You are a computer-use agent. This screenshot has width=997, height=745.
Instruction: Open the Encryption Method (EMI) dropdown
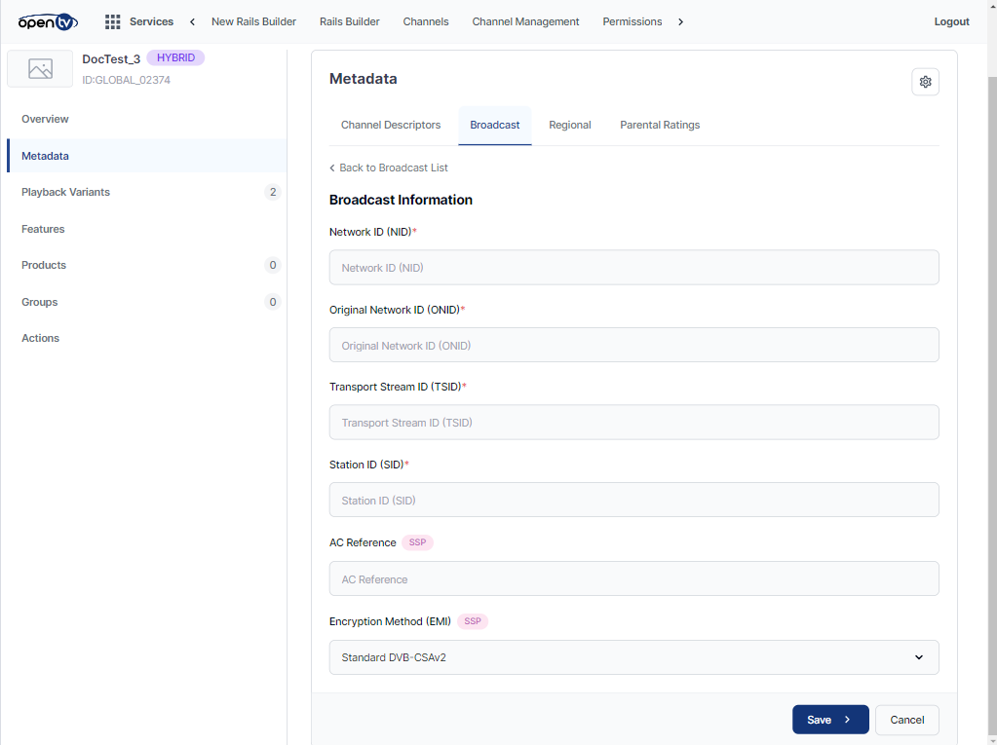(x=633, y=657)
